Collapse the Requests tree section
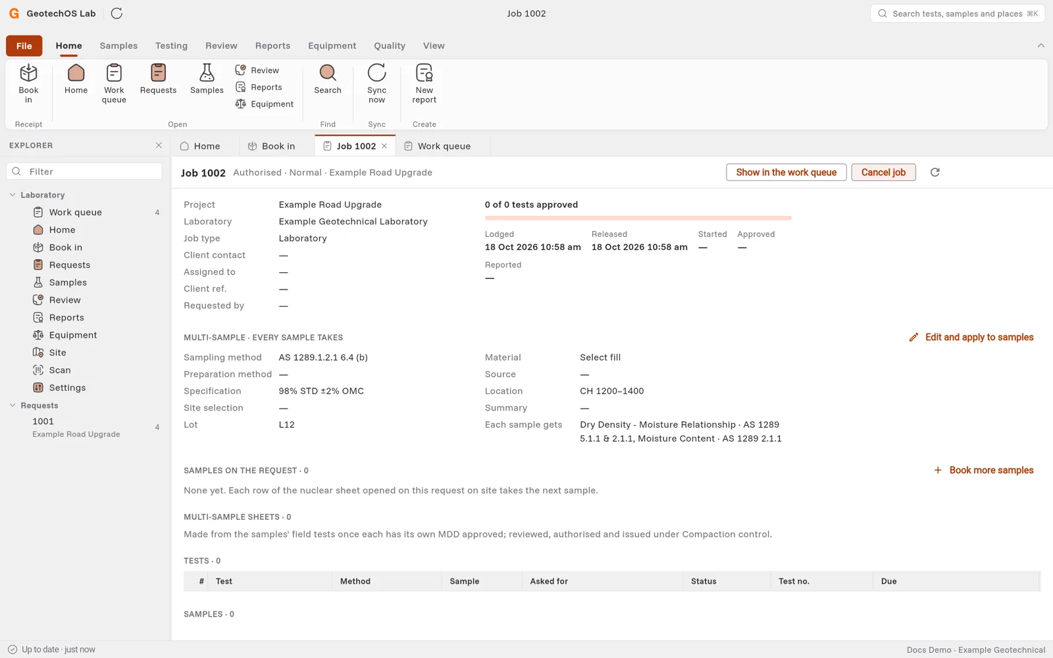1053x658 pixels. (13, 405)
